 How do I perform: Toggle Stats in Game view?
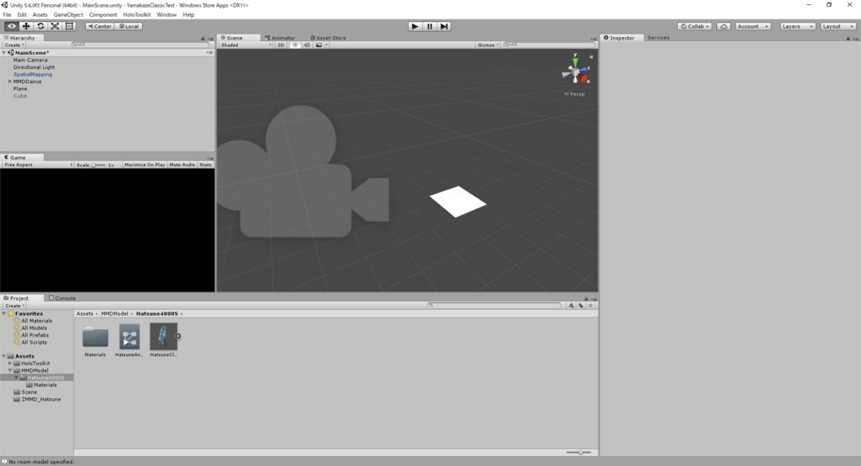click(x=205, y=165)
